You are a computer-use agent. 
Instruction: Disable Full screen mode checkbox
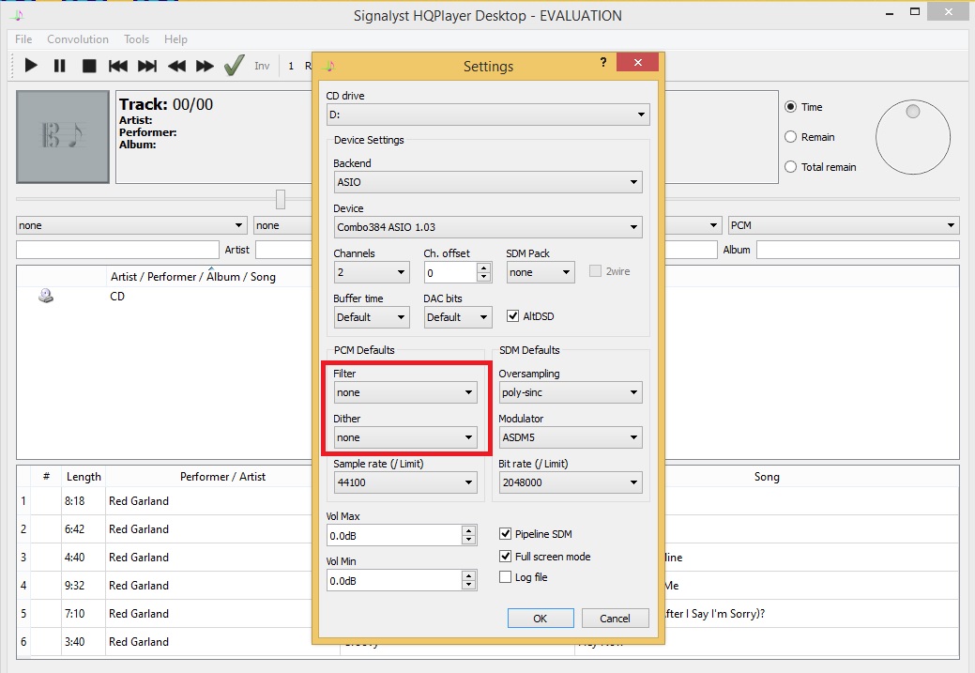click(505, 556)
